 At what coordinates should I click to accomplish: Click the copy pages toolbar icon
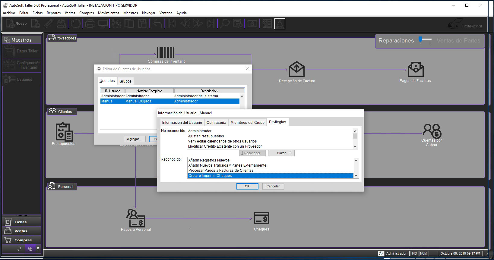[x=129, y=23]
